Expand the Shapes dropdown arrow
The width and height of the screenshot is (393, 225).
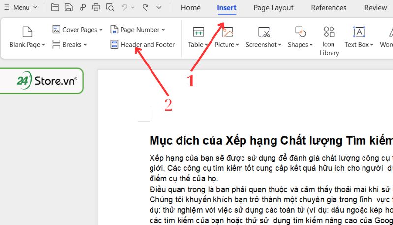311,45
